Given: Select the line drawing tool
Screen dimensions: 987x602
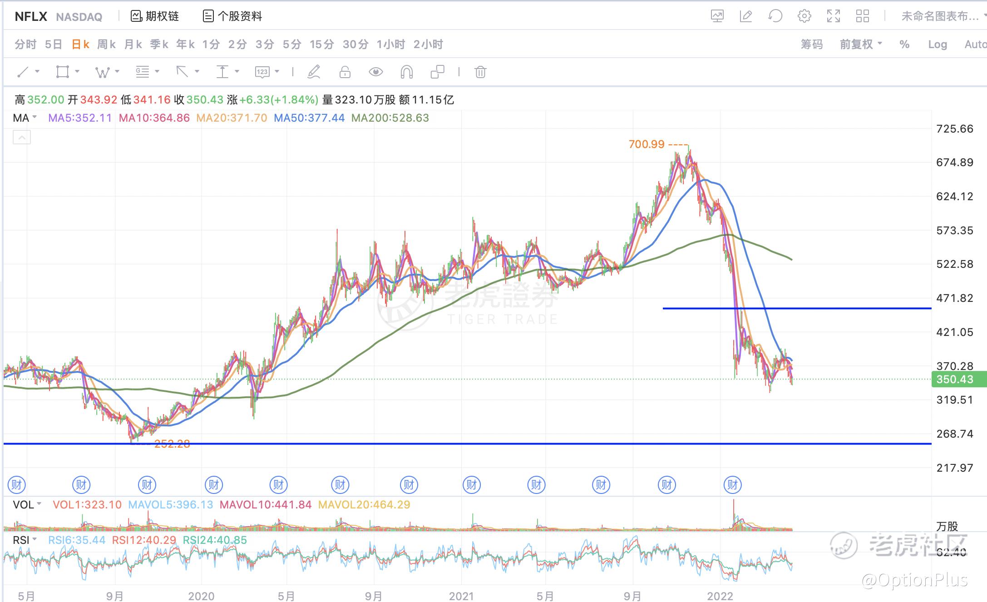Looking at the screenshot, I should [23, 72].
